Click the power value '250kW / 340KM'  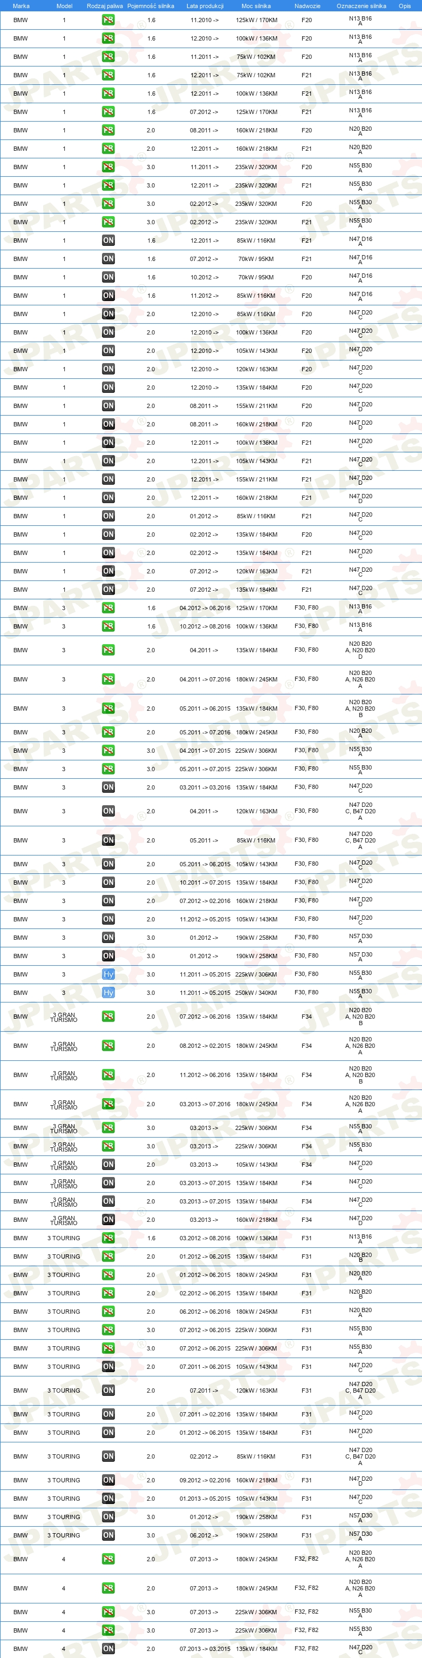click(x=256, y=993)
